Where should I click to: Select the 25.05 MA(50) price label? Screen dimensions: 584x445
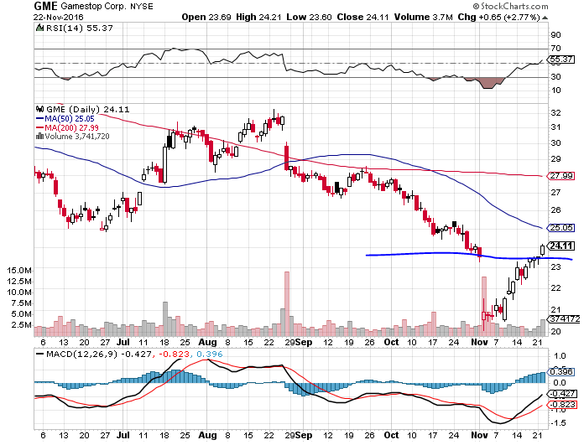561,227
